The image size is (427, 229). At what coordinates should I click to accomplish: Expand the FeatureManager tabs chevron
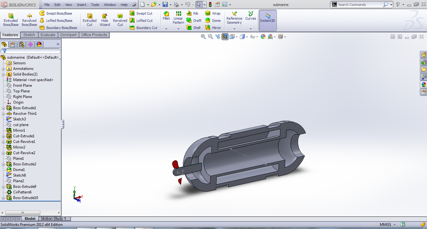[x=58, y=44]
